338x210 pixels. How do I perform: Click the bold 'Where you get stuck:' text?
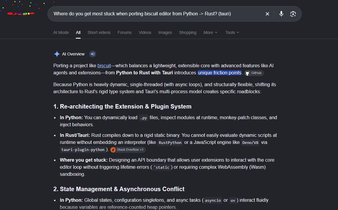pos(84,160)
